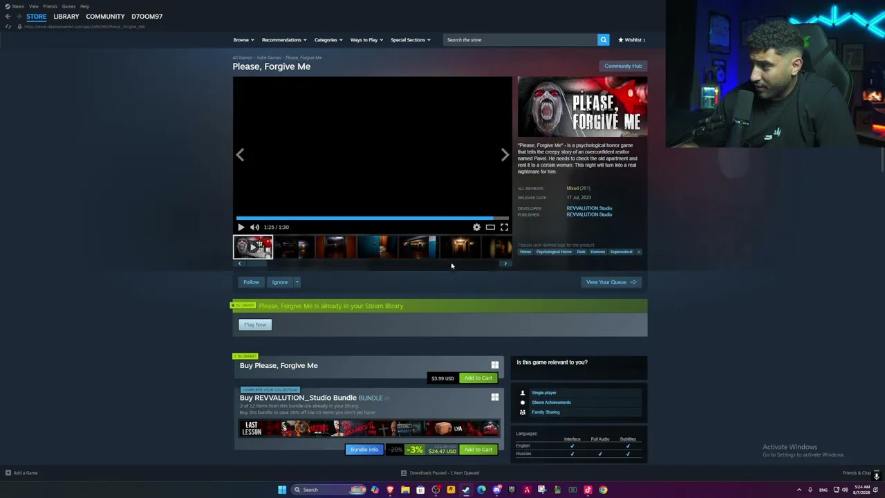Expand more tags with the plus button
The image size is (885, 498).
tap(639, 252)
